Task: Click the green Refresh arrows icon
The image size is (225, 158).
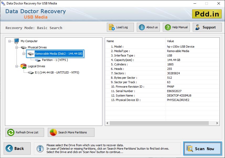Action: point(11,132)
